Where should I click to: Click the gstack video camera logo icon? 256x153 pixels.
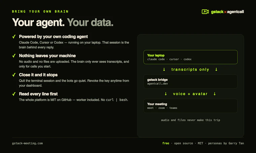point(205,12)
